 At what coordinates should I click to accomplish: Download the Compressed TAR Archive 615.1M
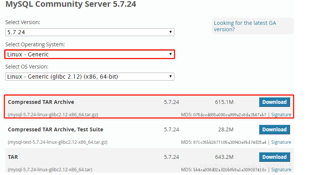point(274,102)
